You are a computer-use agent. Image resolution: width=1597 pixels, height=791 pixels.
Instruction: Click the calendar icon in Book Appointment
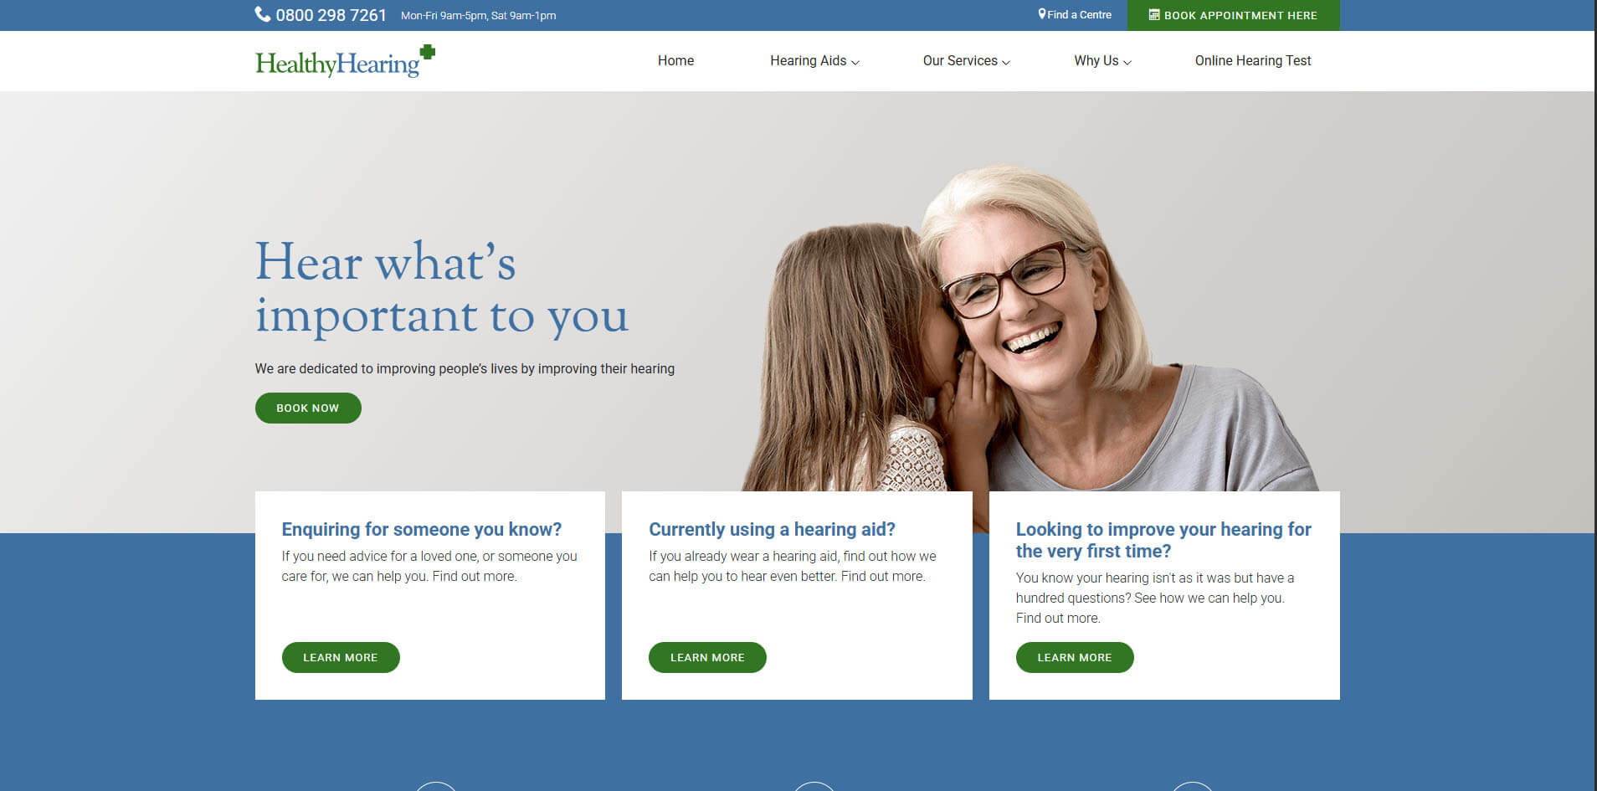tap(1154, 15)
